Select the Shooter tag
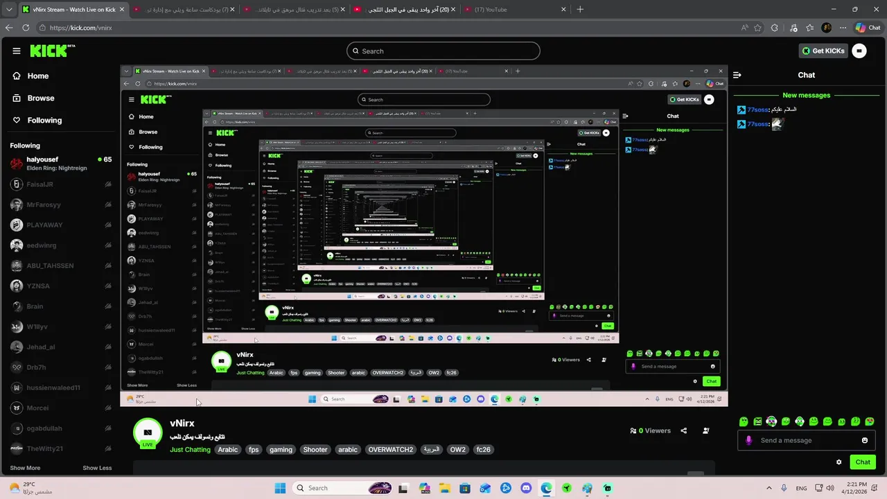 click(x=315, y=450)
